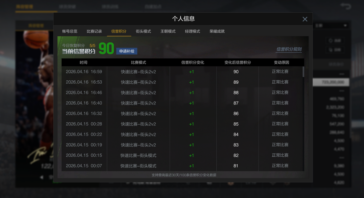364x198 pixels.
Task: Click the score value 83
Action: 236,145
